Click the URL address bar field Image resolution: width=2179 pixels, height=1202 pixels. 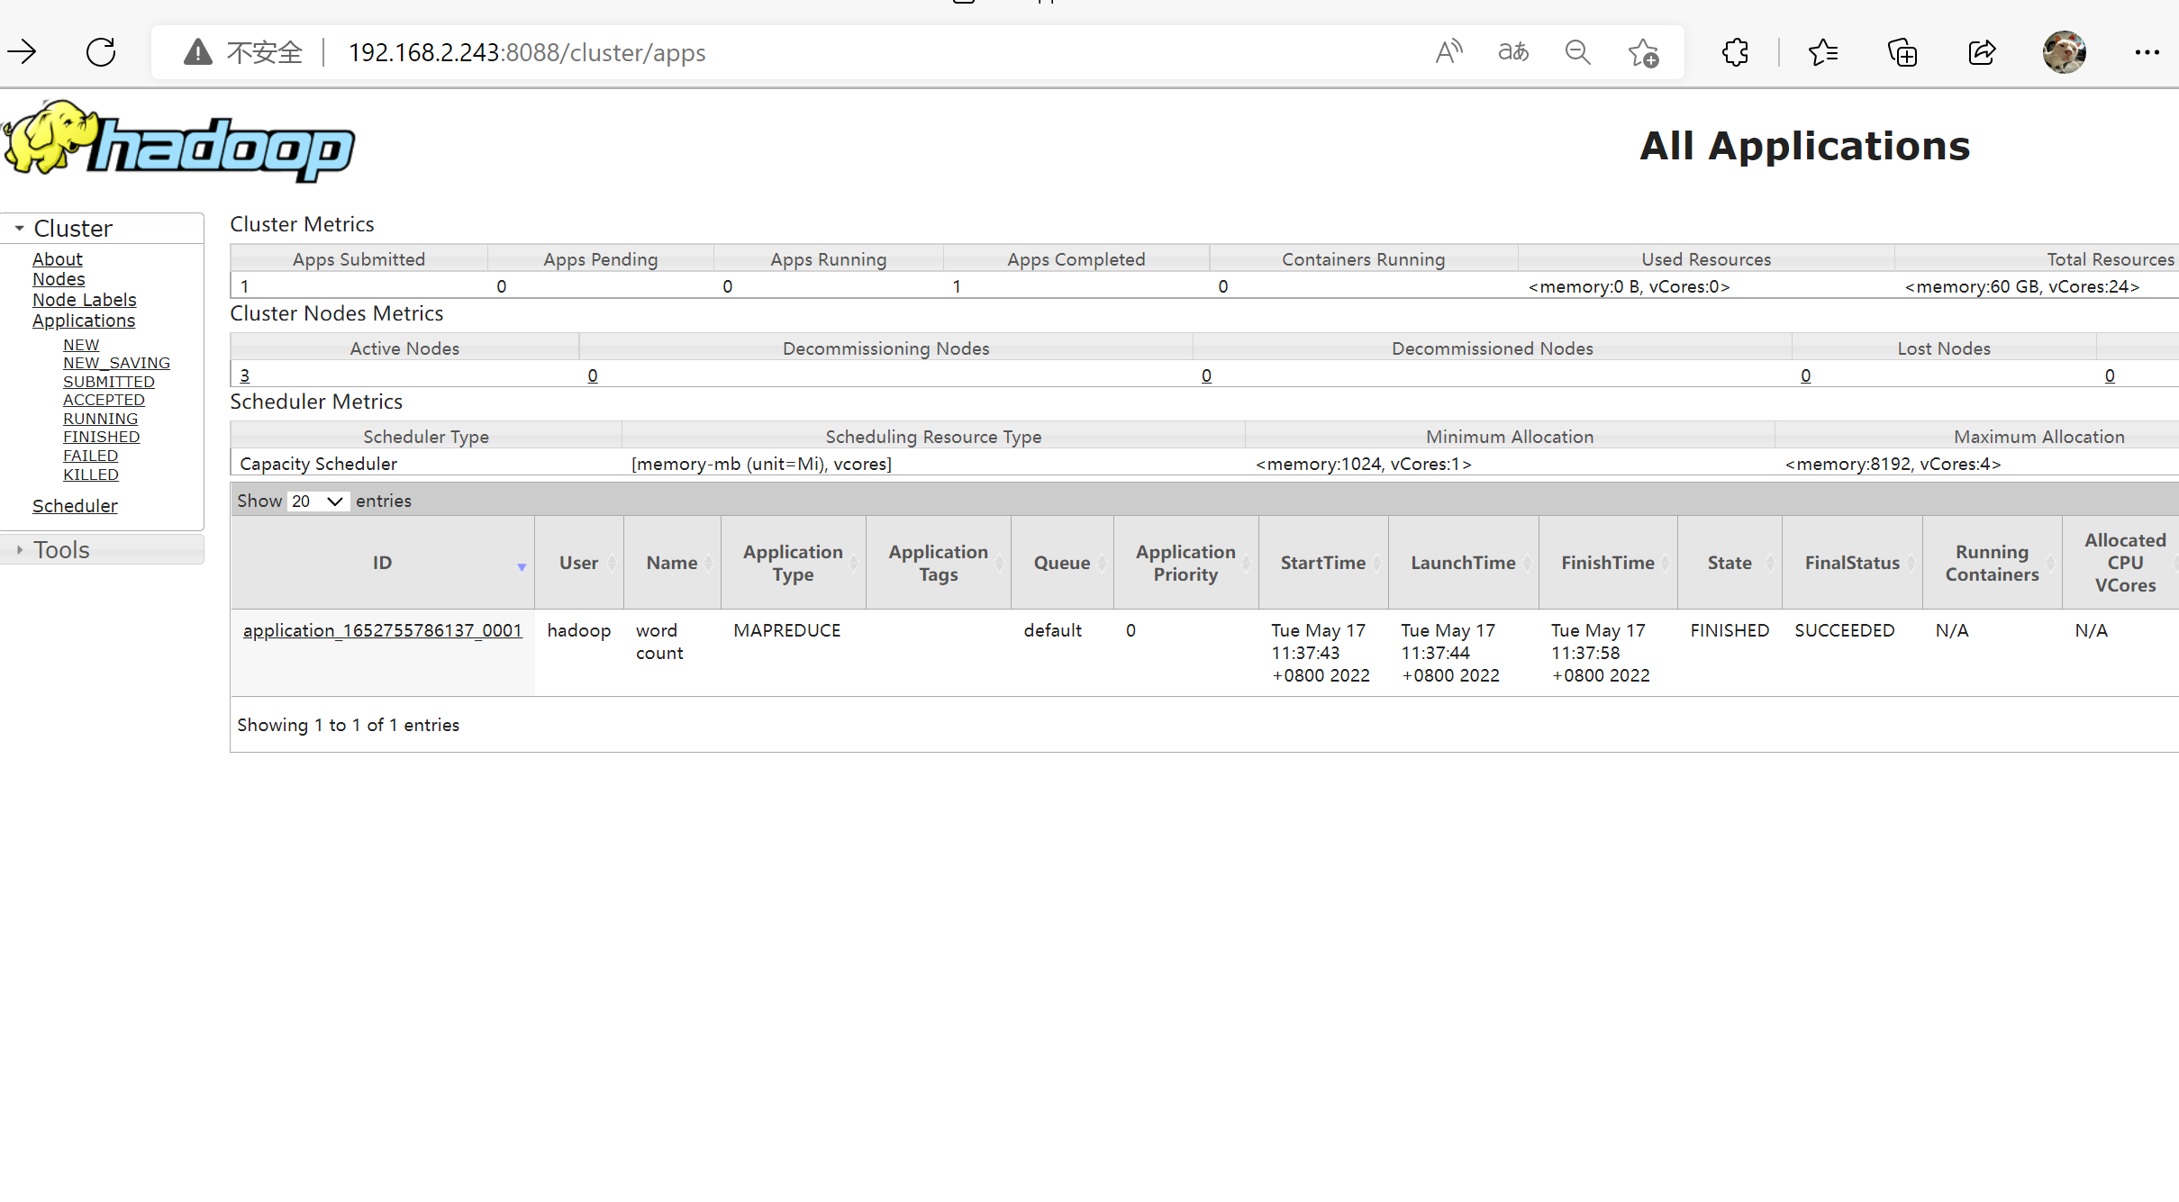tap(811, 52)
